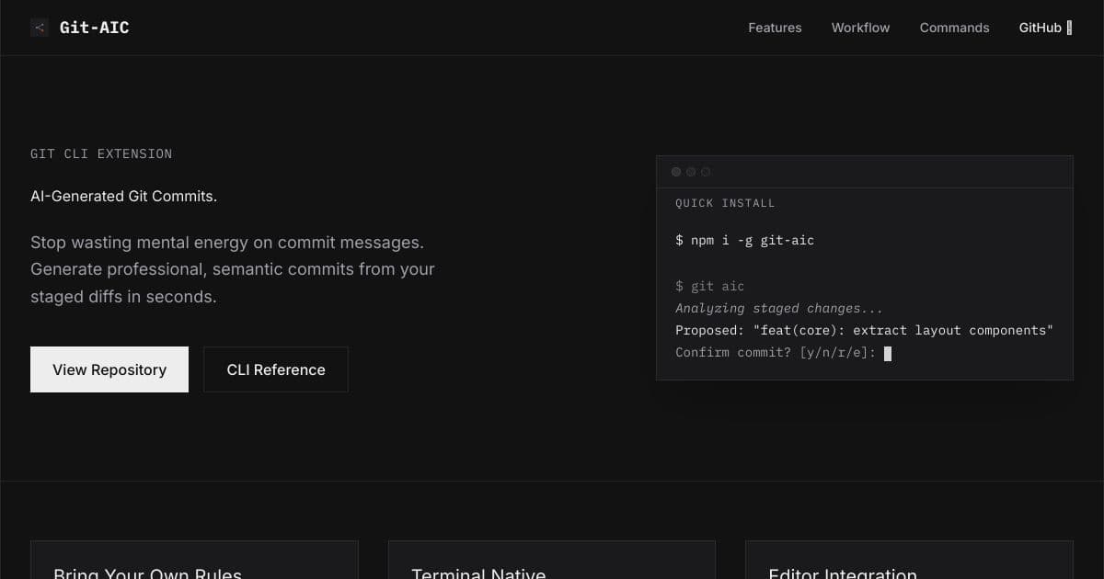1104x579 pixels.
Task: Click the "Stop wasting mental energy" paragraph
Action: [x=233, y=269]
